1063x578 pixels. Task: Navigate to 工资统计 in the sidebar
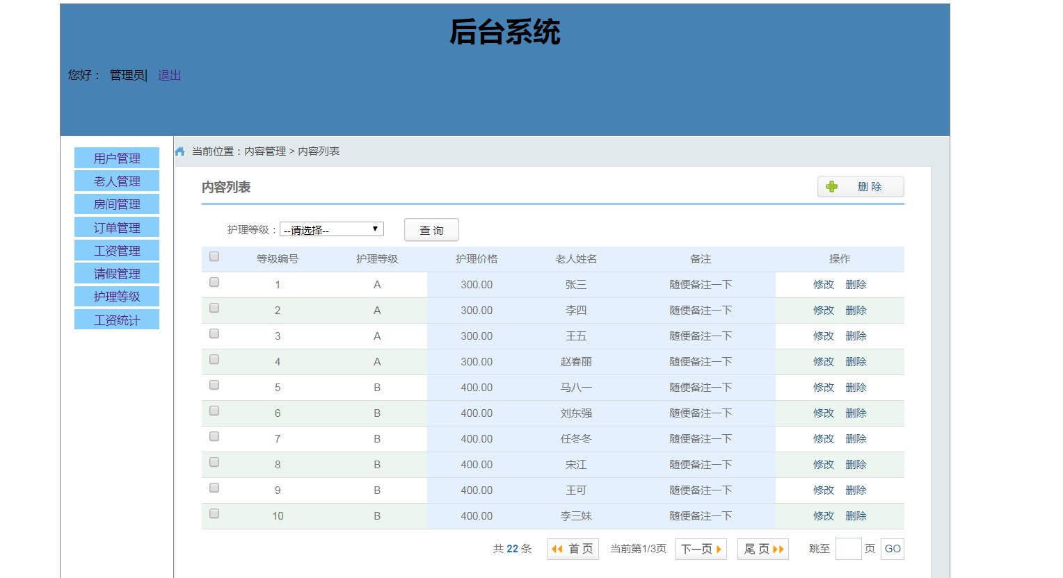[x=117, y=320]
